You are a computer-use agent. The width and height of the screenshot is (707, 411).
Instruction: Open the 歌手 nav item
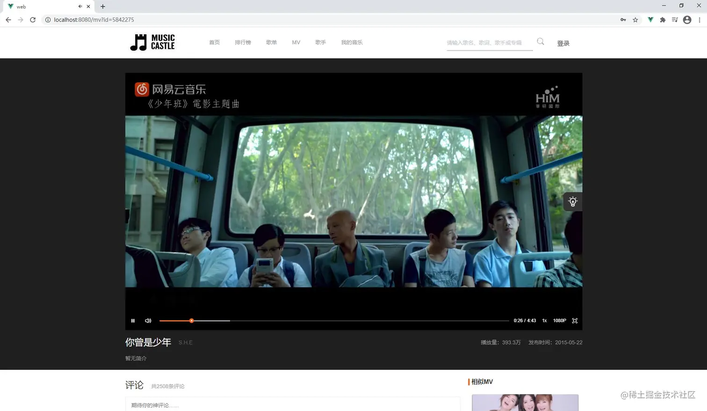click(320, 43)
